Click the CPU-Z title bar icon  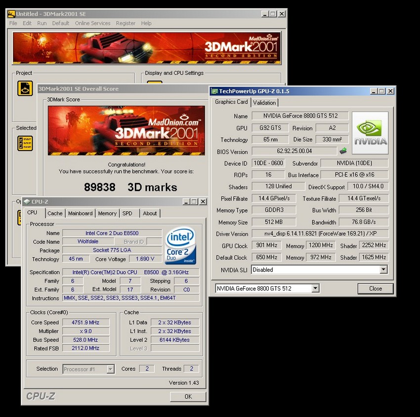(27, 202)
